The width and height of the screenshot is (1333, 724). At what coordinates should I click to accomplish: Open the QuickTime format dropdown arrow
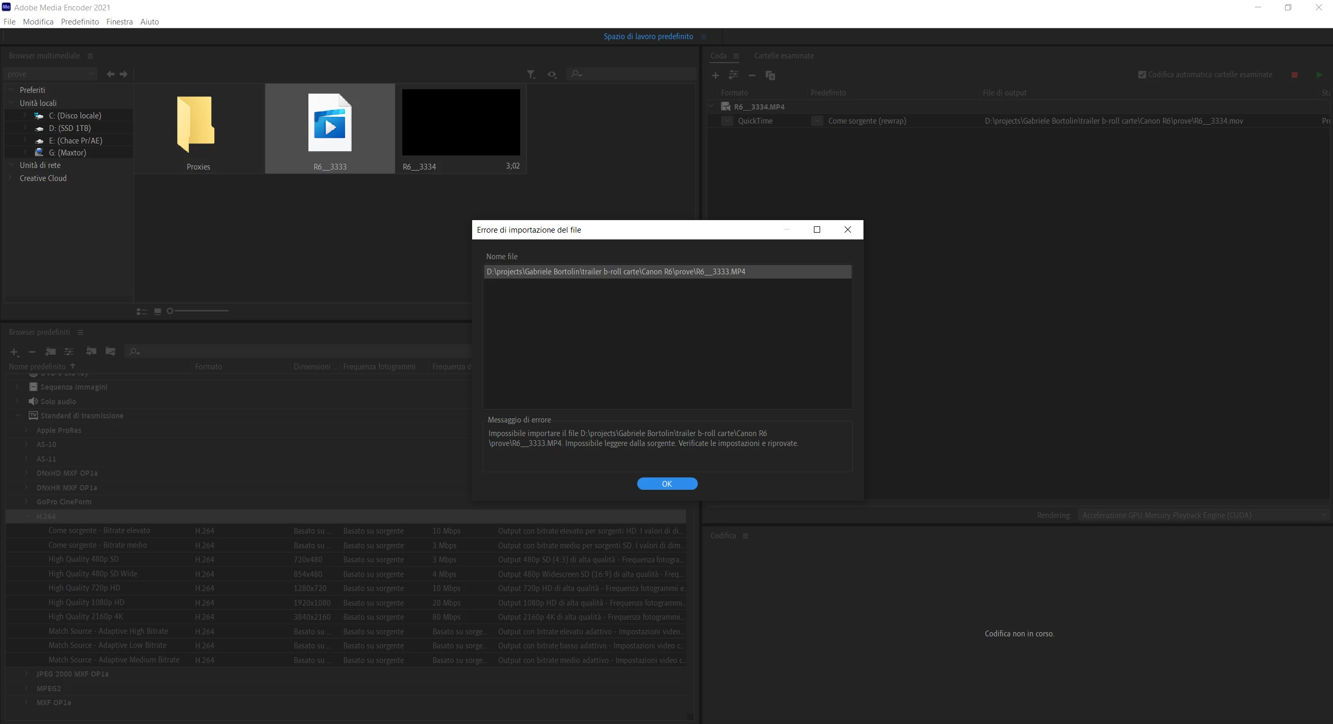tap(727, 121)
